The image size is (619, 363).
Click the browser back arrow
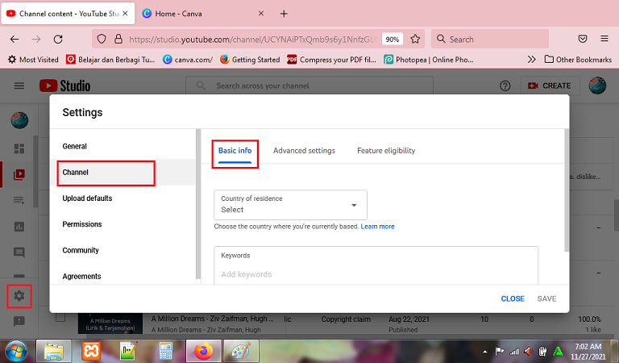pyautogui.click(x=15, y=39)
